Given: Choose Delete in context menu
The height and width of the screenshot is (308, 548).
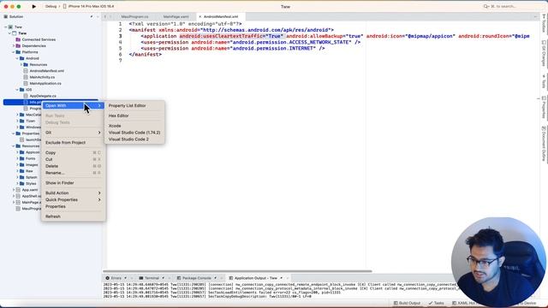Looking at the screenshot, I should (73, 166).
